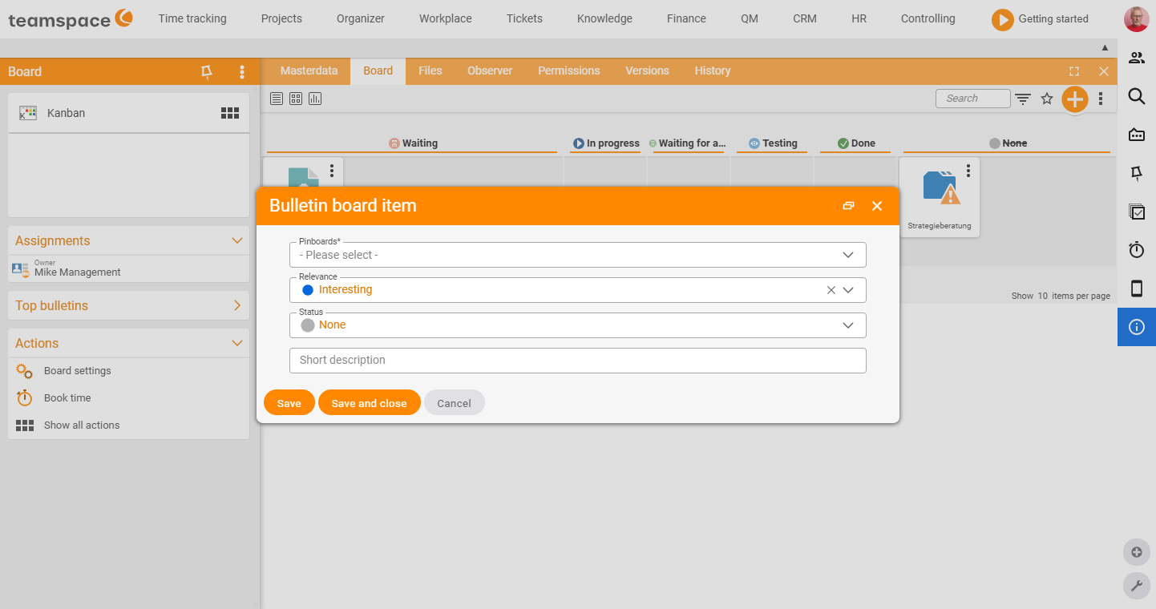Switch to tile view icon

pos(296,99)
